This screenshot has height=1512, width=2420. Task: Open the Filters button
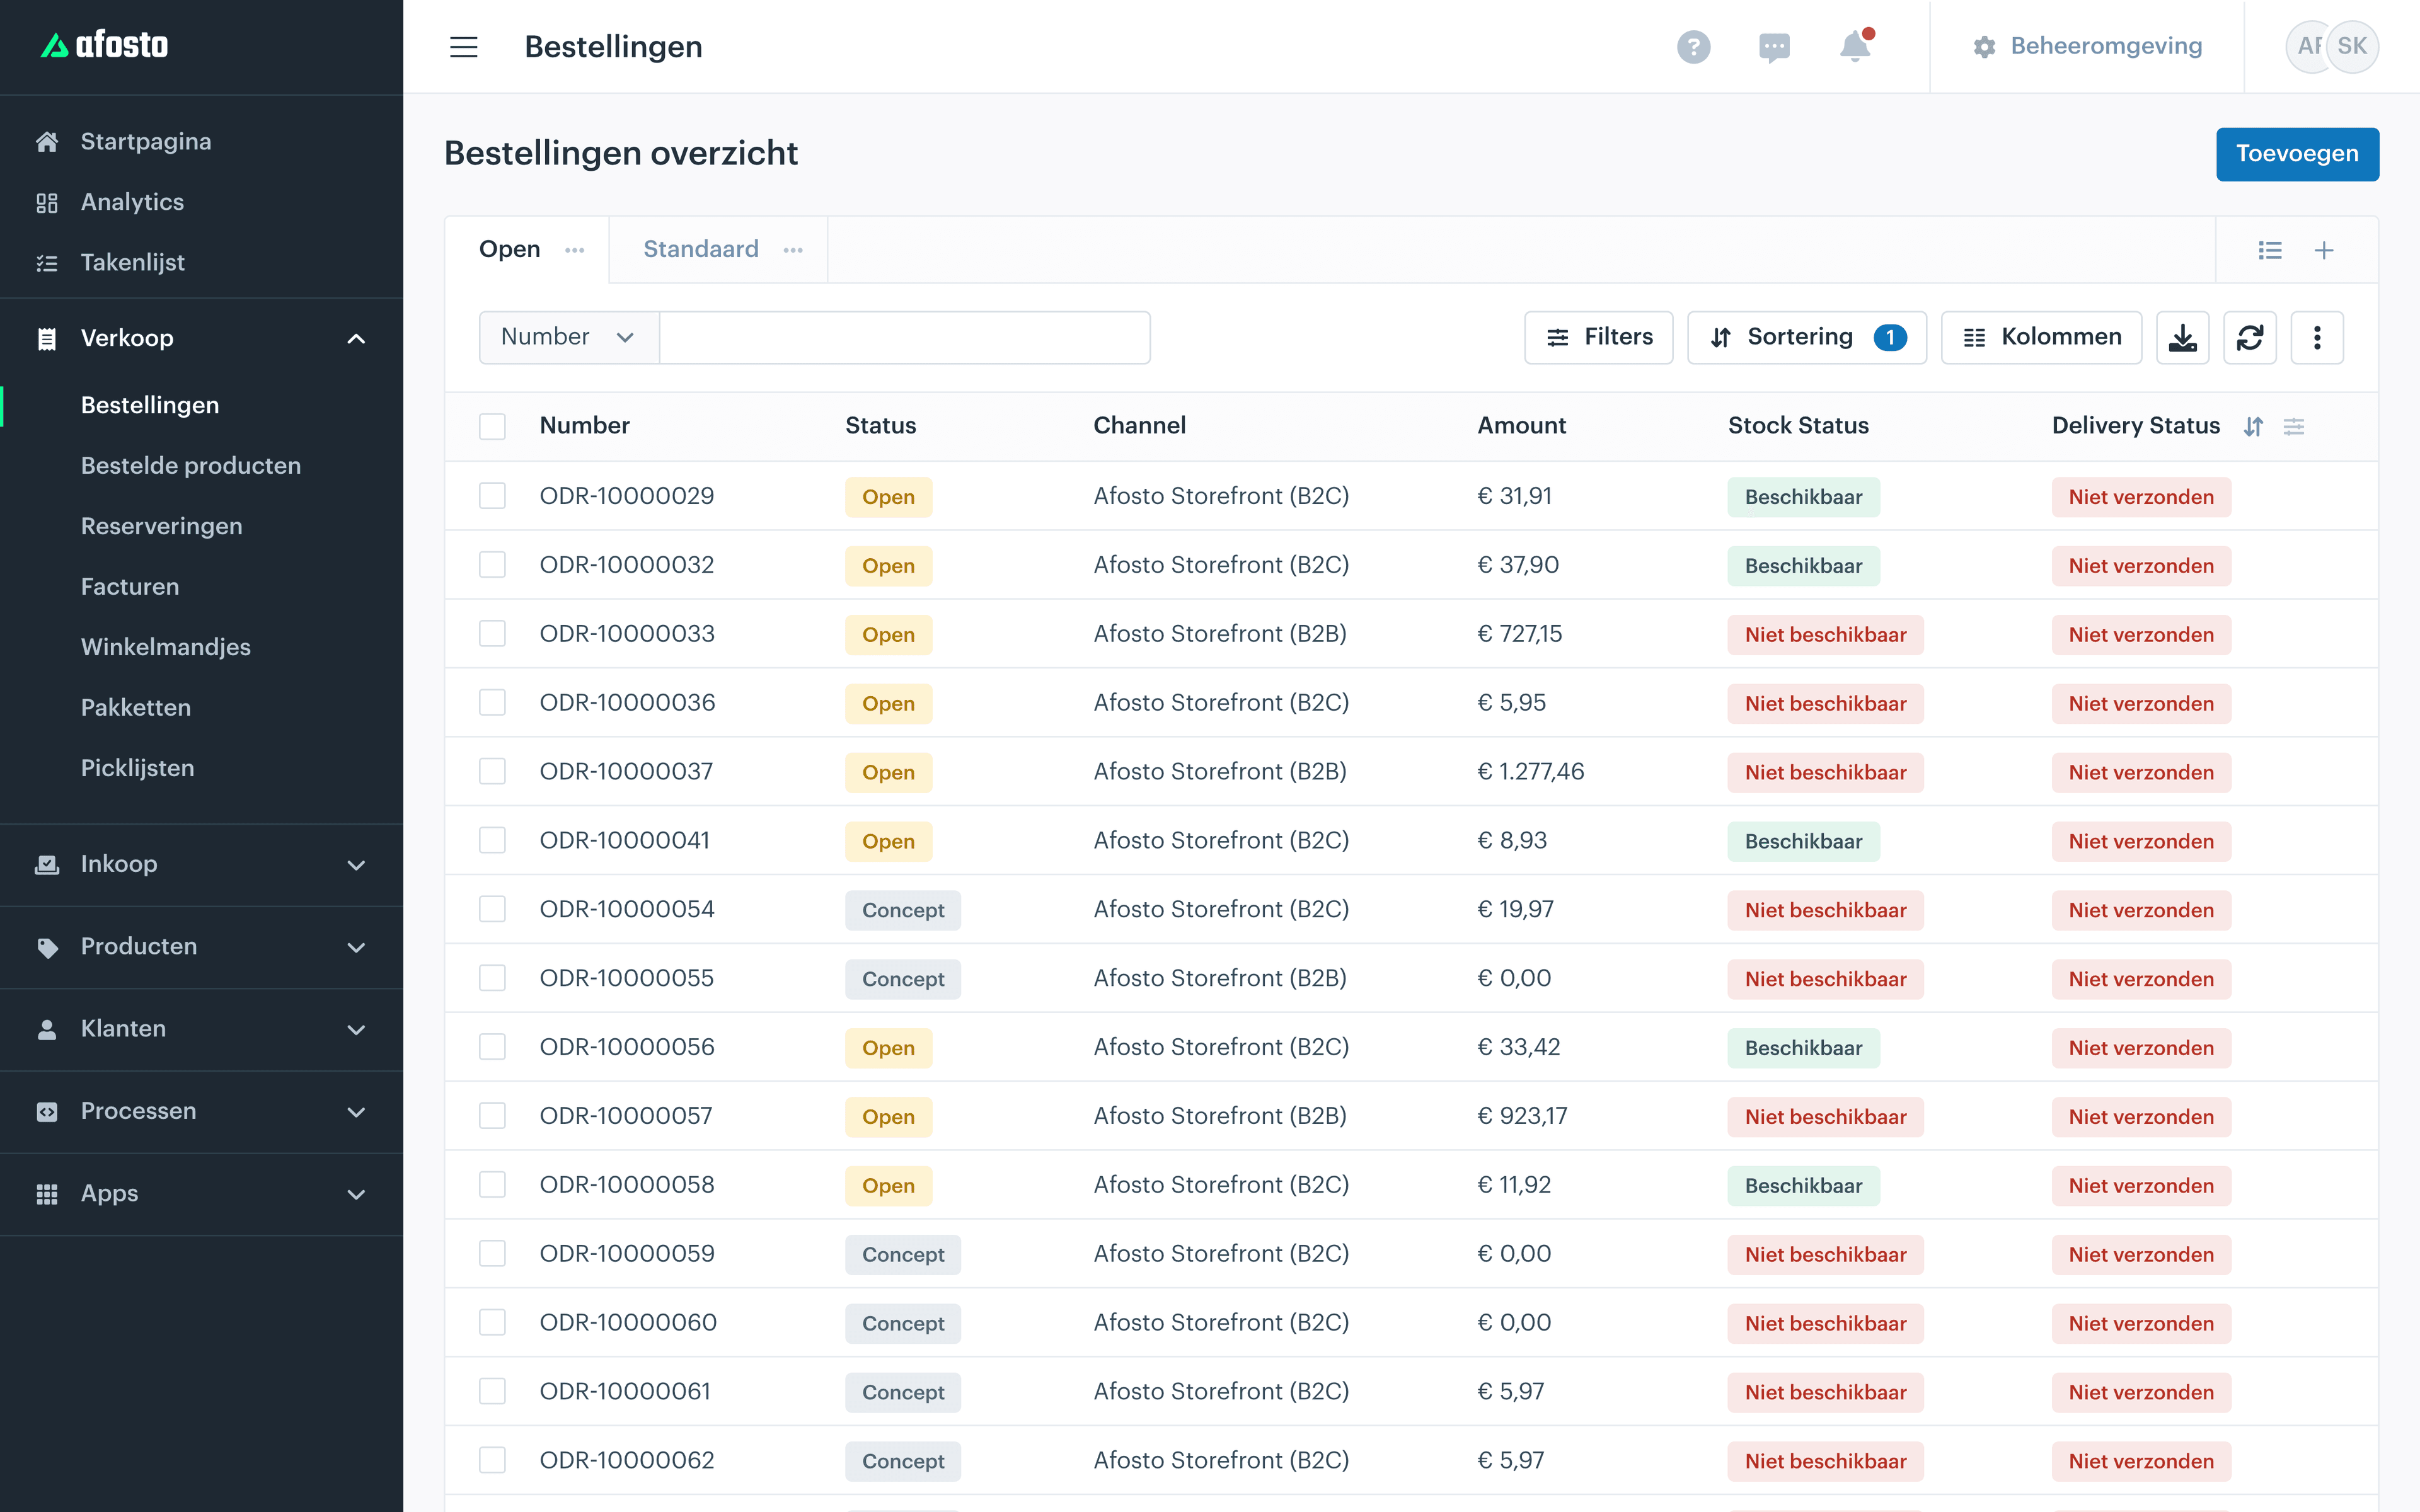click(1598, 338)
